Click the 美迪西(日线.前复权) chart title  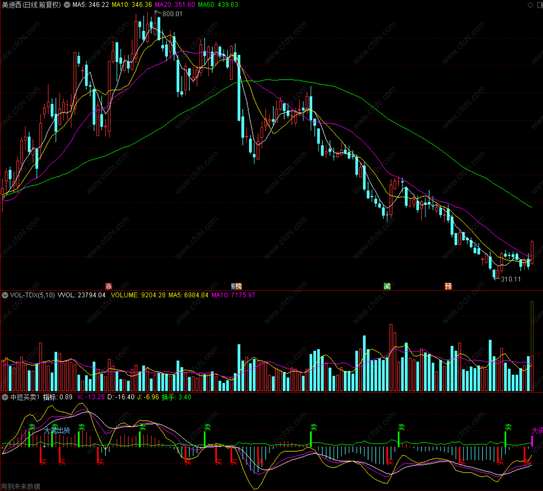[31, 5]
